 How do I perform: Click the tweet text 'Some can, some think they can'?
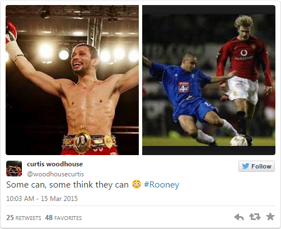click(x=67, y=185)
